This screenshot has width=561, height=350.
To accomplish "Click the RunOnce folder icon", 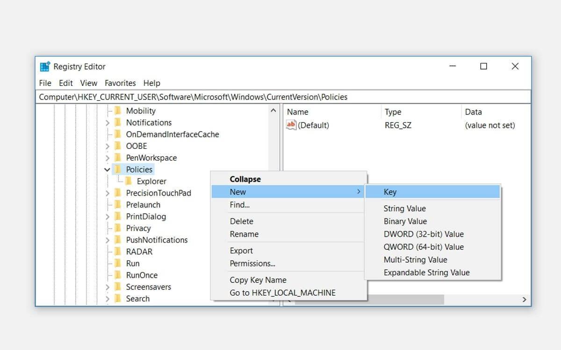I will [118, 275].
